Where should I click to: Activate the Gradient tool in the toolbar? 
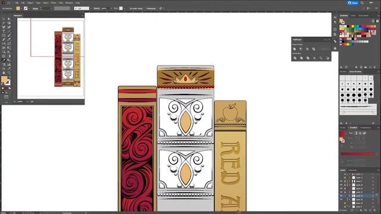point(9,56)
